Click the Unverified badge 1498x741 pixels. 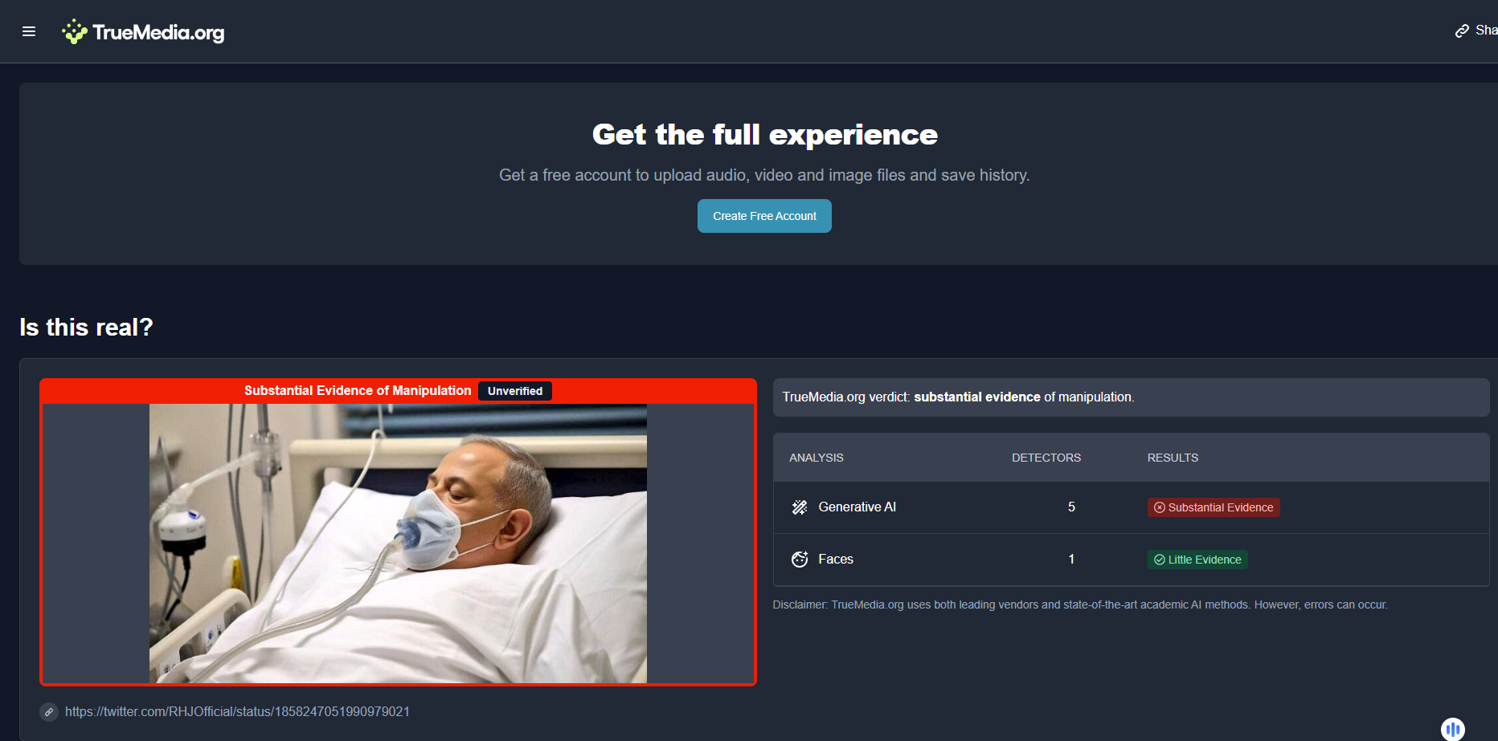click(514, 391)
